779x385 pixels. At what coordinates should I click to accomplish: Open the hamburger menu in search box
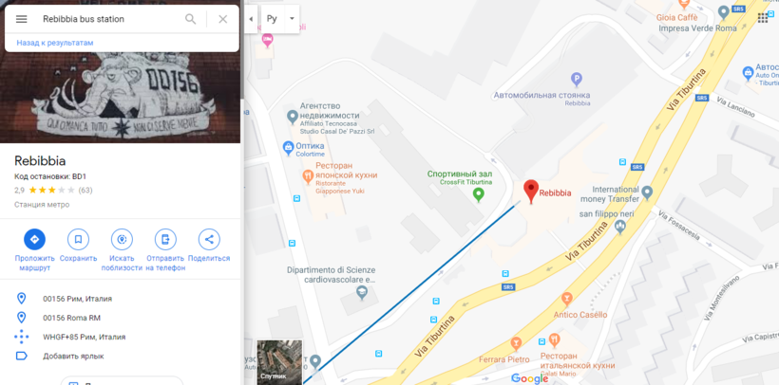21,19
